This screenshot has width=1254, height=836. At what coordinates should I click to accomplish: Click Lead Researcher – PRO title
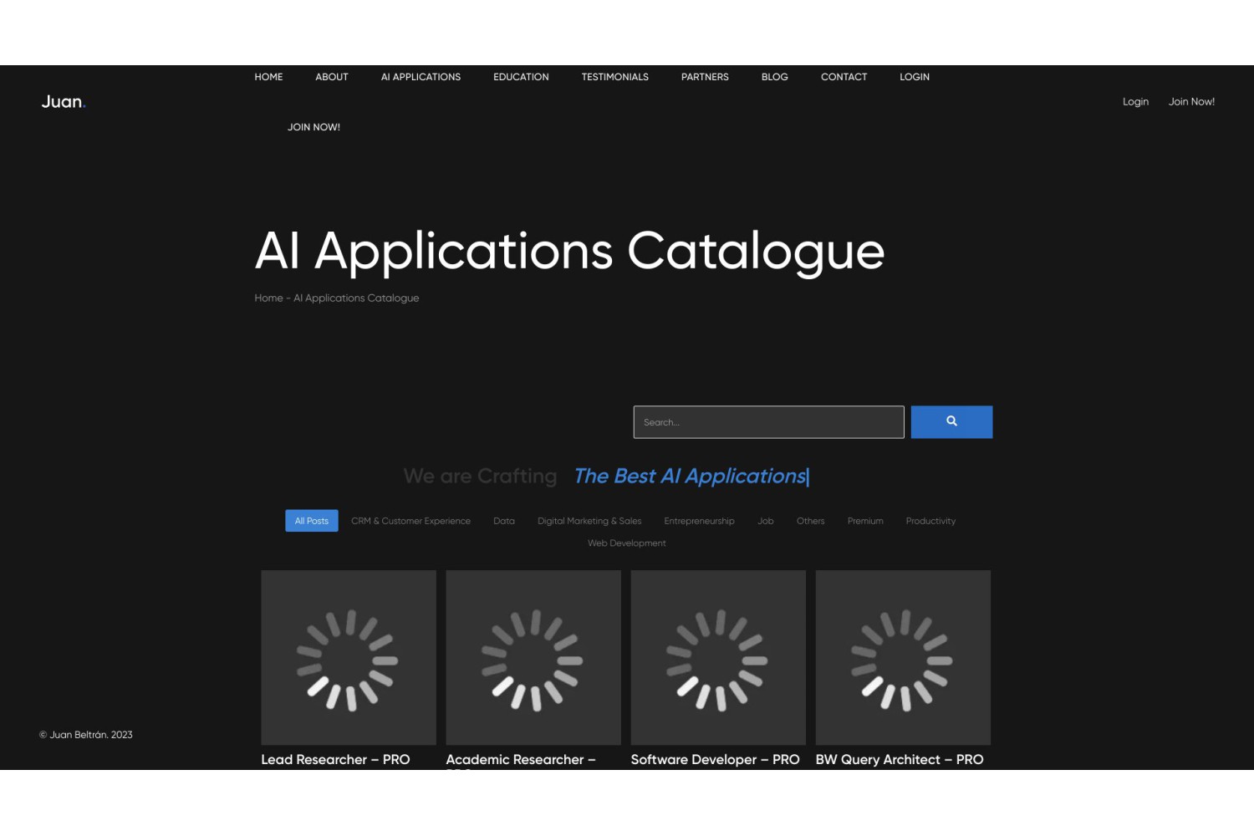coord(335,760)
